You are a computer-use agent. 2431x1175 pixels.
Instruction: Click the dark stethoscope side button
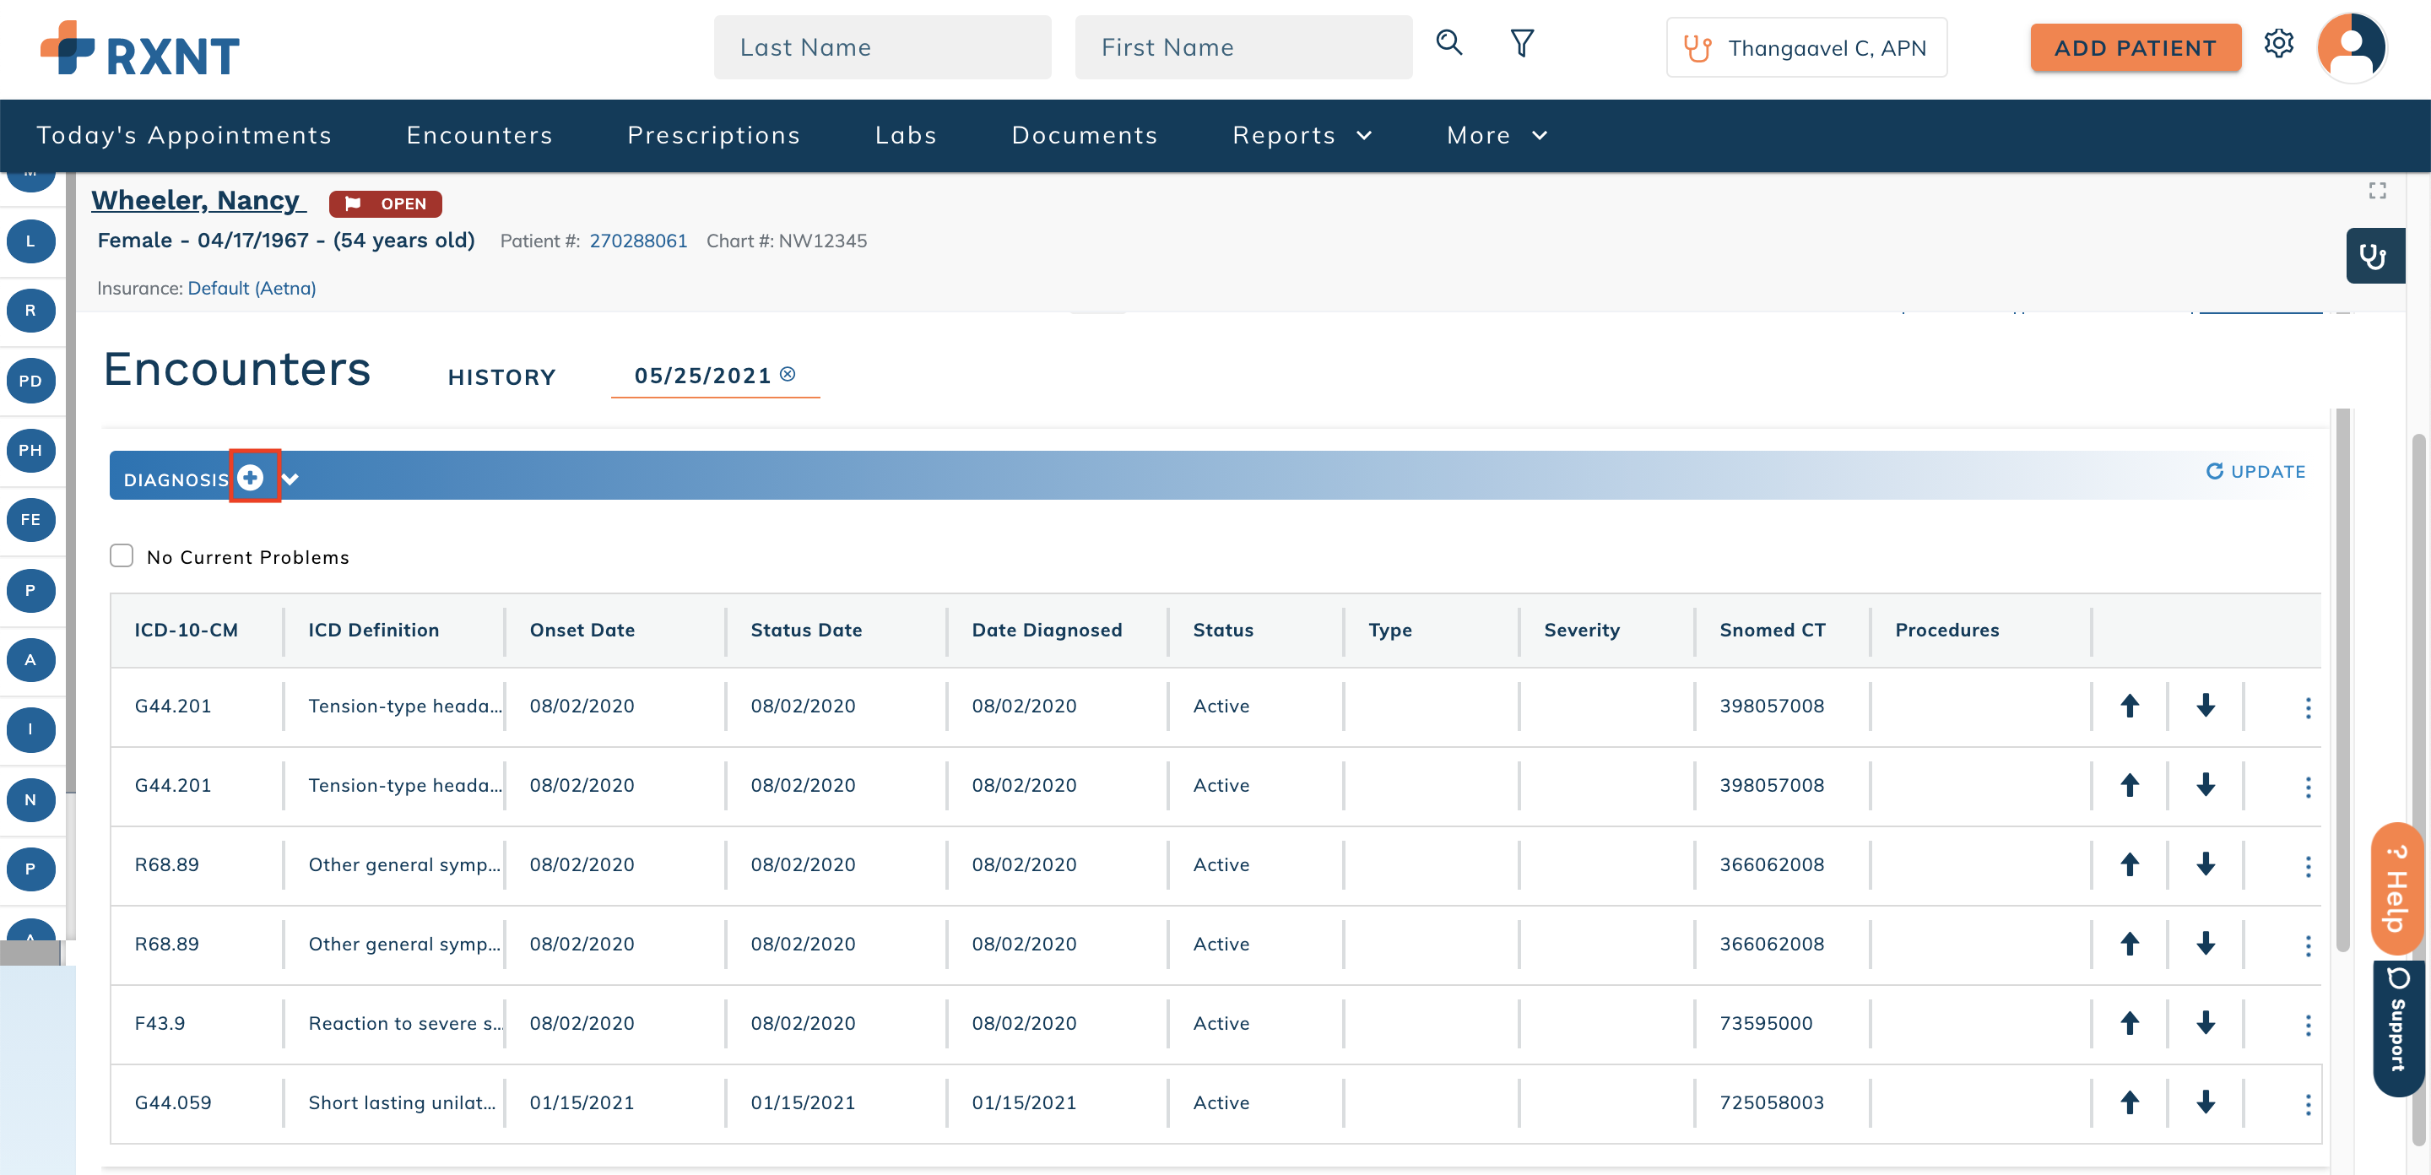coord(2374,256)
